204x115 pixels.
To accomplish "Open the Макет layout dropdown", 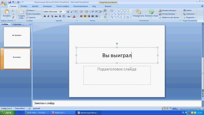I will click(31, 10).
